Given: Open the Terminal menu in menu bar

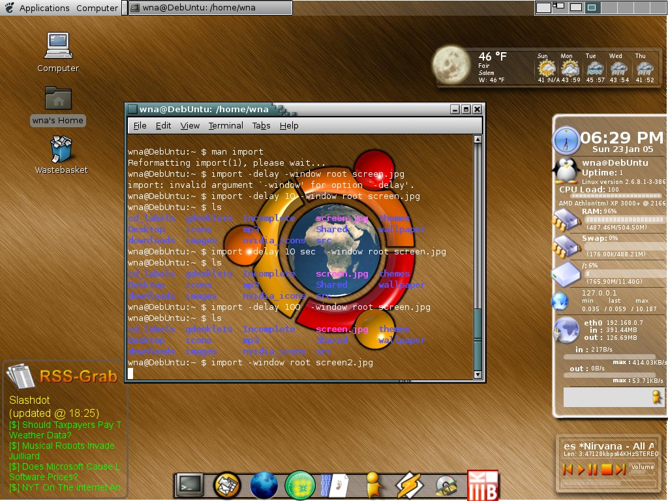Looking at the screenshot, I should click(225, 126).
